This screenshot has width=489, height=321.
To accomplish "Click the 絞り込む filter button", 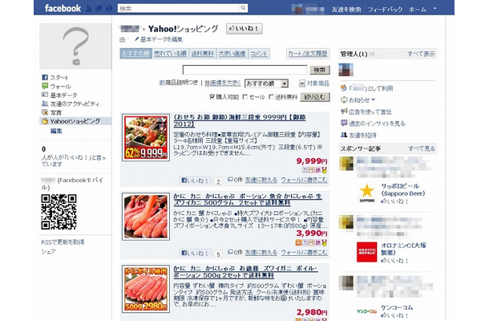I will click(315, 97).
